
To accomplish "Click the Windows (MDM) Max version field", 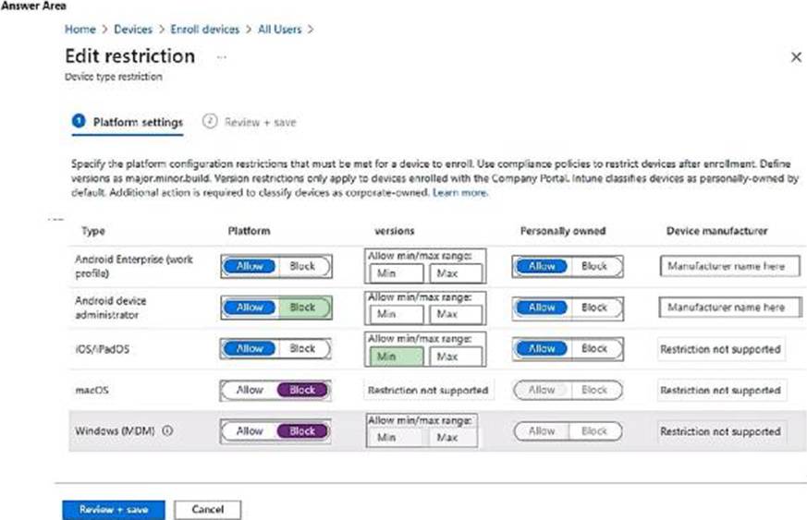I will pyautogui.click(x=452, y=438).
